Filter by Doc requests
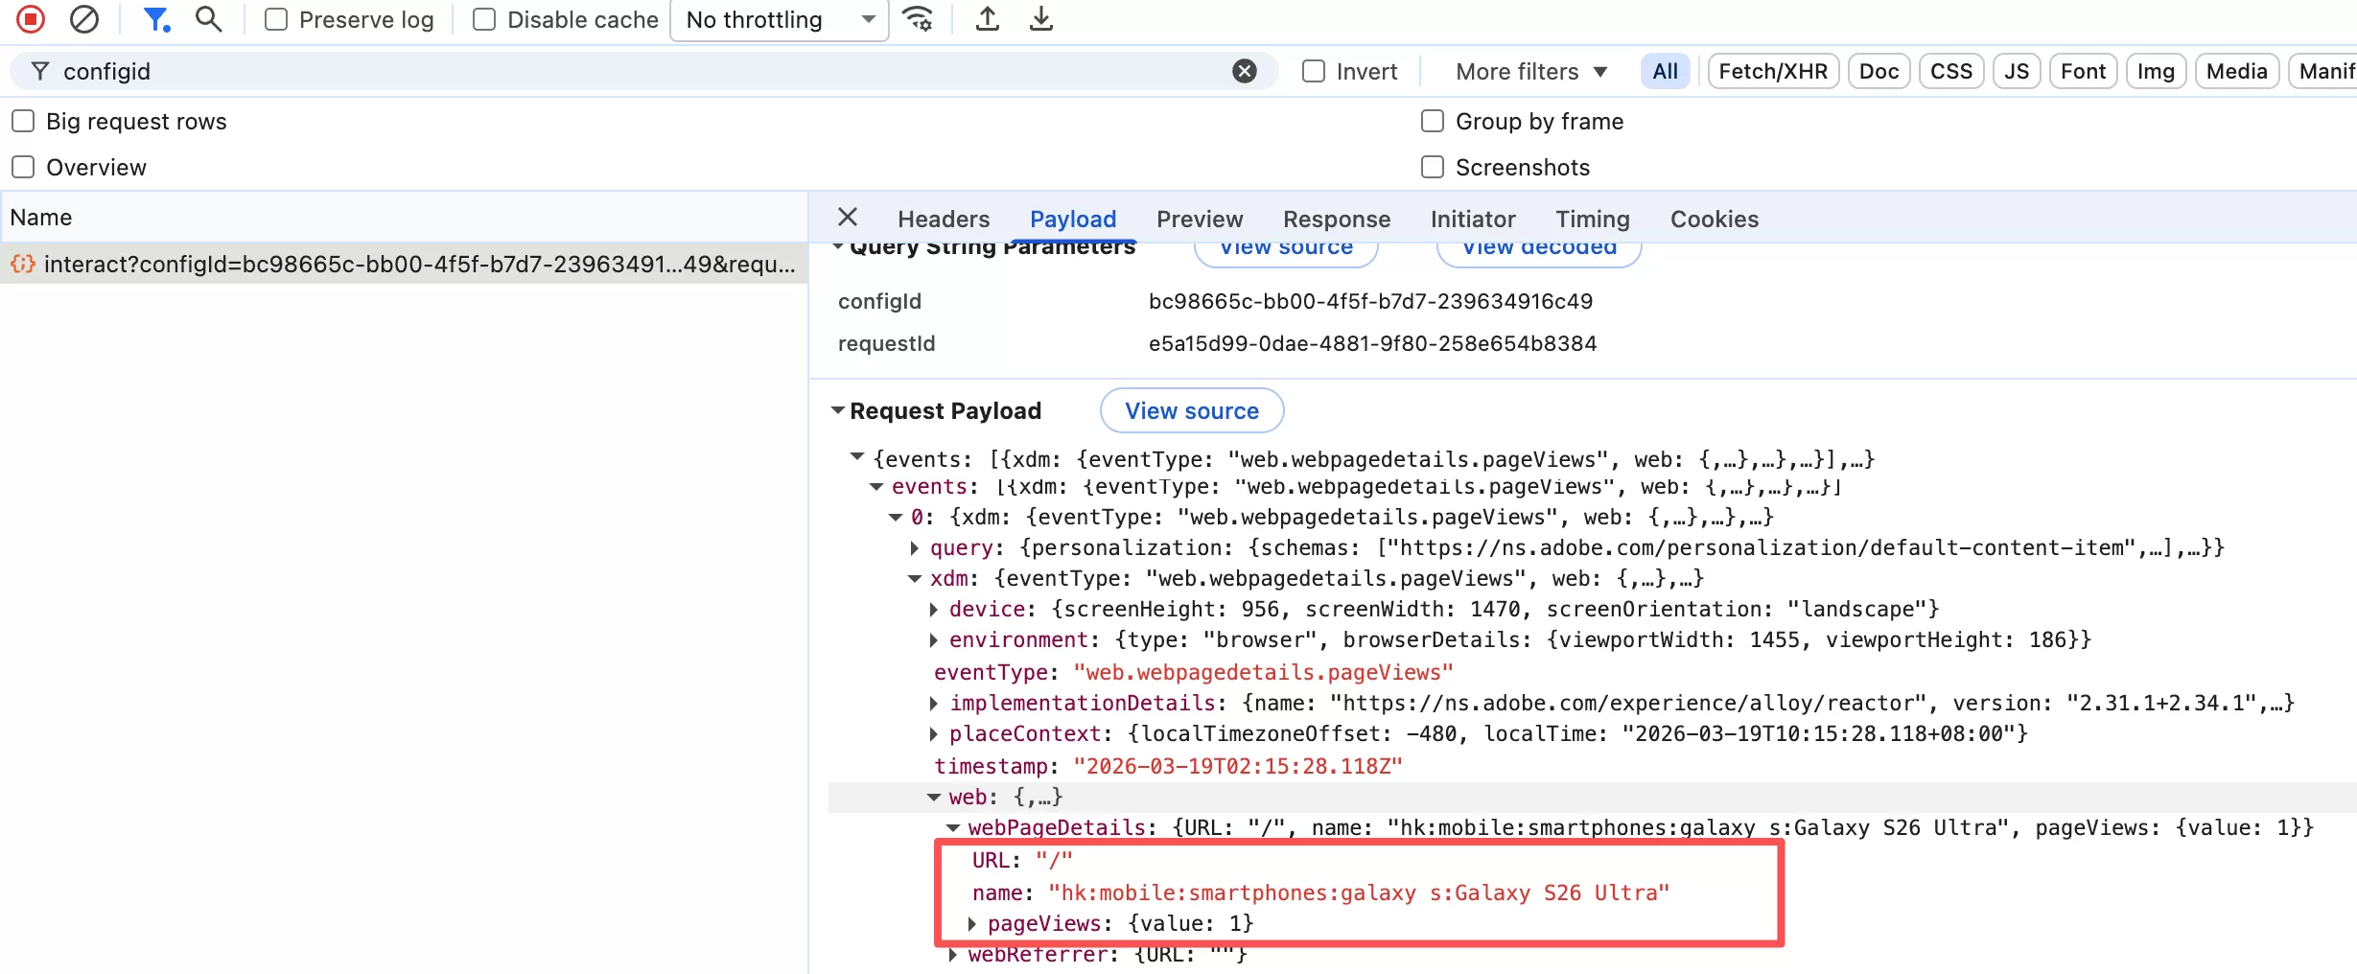This screenshot has height=974, width=2357. pos(1879,71)
